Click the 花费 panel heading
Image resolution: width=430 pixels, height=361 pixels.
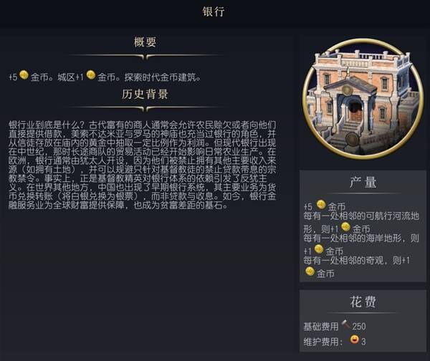[363, 302]
